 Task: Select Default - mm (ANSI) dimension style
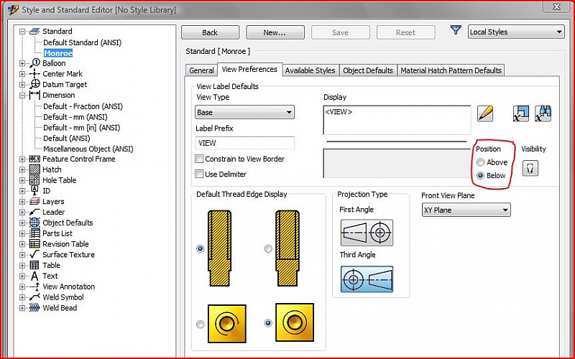click(x=75, y=117)
